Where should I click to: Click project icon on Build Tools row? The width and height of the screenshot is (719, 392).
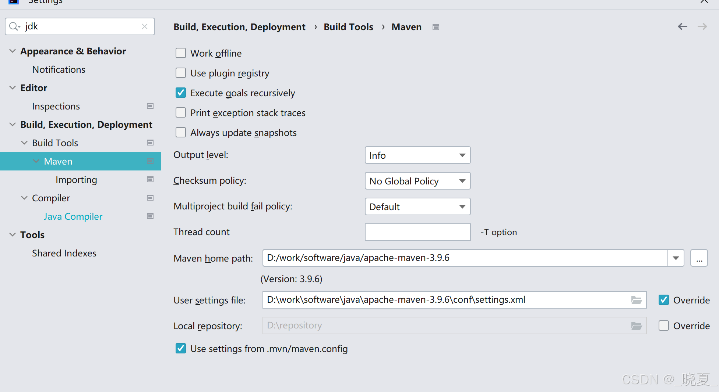[x=150, y=143]
